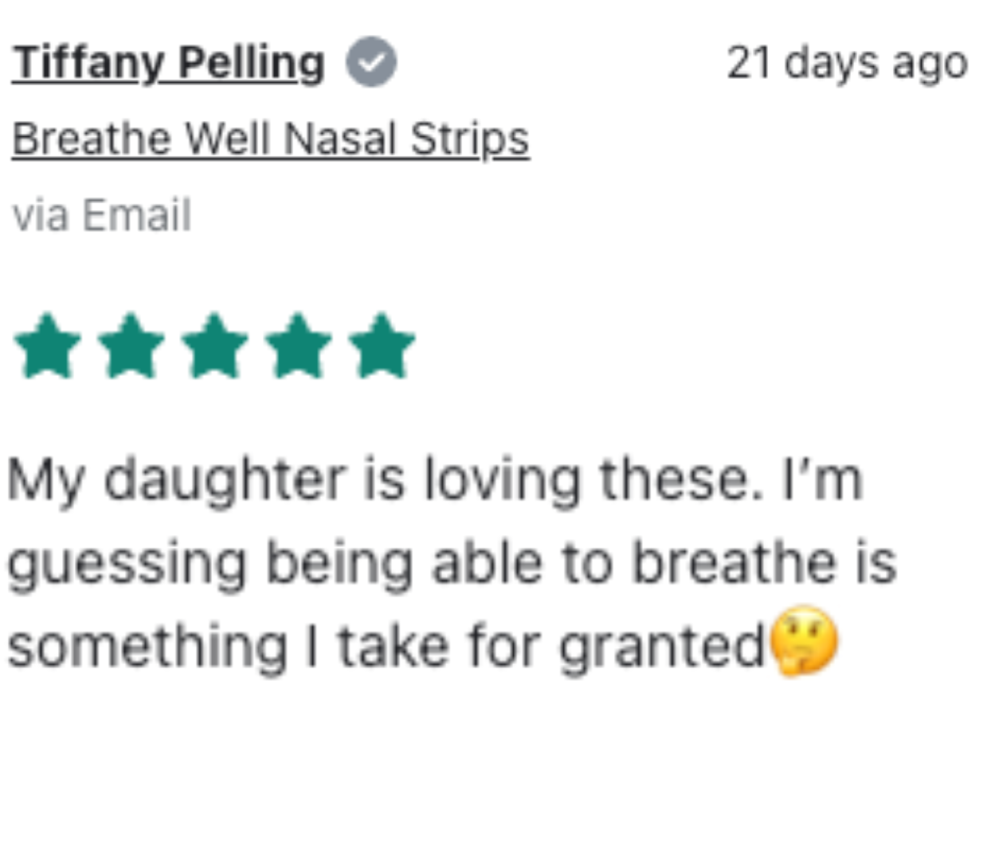Click the word "granted" in the review
Screen dimensions: 995x844
(661, 646)
